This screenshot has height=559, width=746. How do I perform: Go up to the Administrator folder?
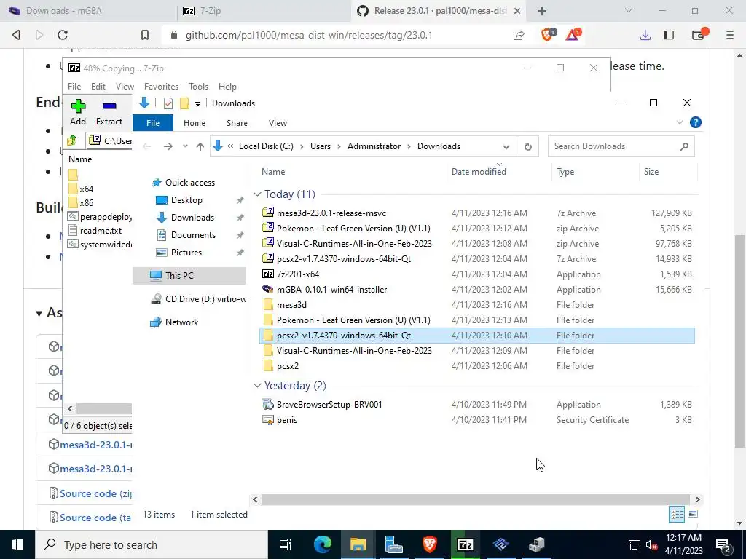tap(200, 147)
